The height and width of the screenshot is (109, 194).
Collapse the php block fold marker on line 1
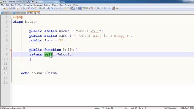point(11,17)
